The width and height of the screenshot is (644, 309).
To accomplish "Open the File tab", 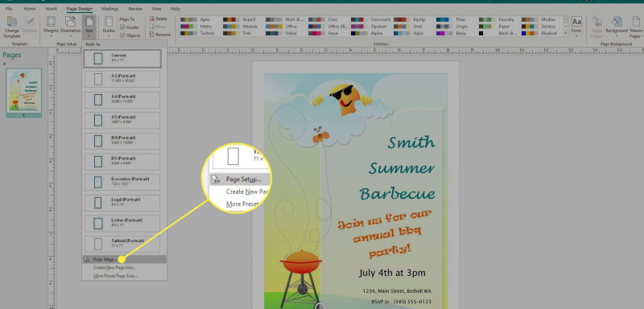I will (9, 9).
